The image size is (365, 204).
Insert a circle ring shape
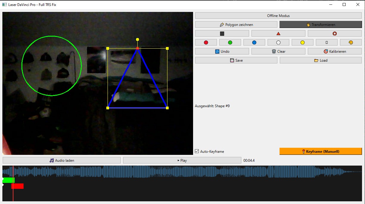point(335,34)
